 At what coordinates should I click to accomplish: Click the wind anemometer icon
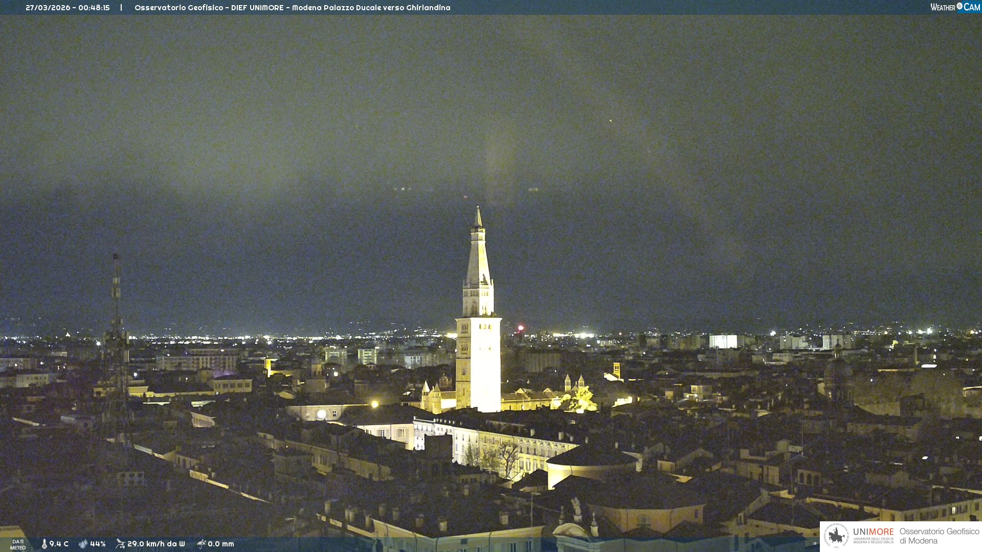tap(120, 544)
